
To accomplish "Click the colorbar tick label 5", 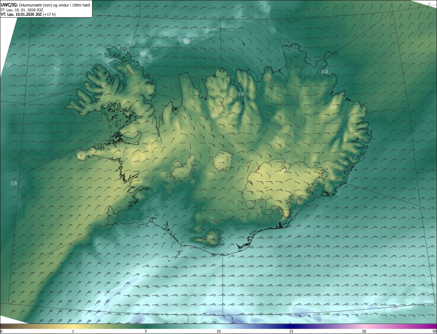I will tap(146, 332).
